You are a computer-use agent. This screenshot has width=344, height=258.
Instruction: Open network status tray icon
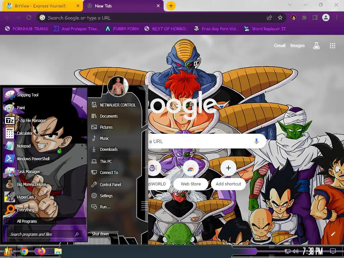coord(288,251)
